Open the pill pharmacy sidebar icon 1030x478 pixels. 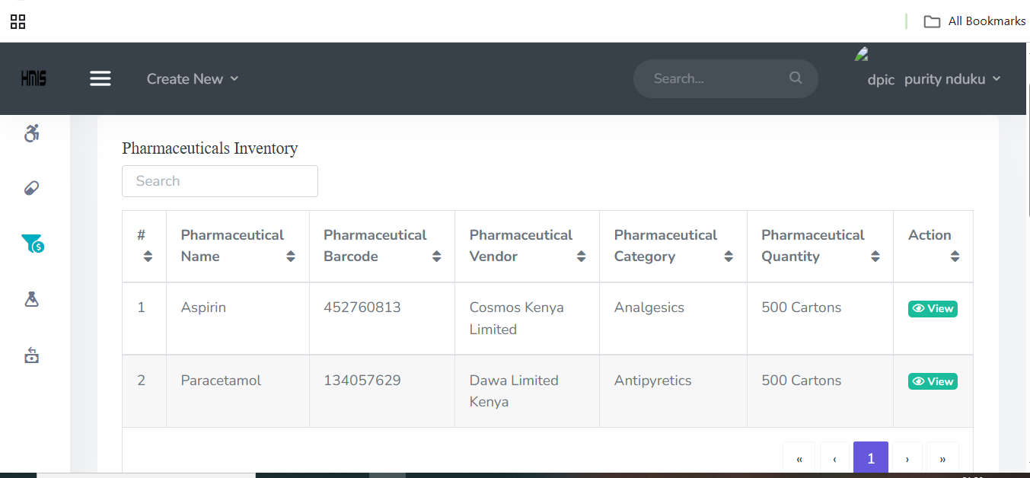tap(31, 188)
